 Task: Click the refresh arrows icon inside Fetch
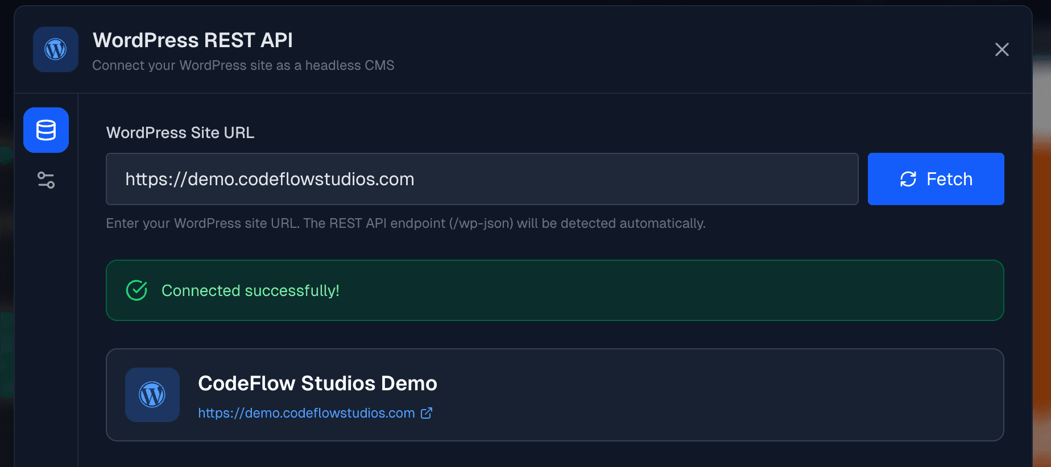pyautogui.click(x=908, y=179)
